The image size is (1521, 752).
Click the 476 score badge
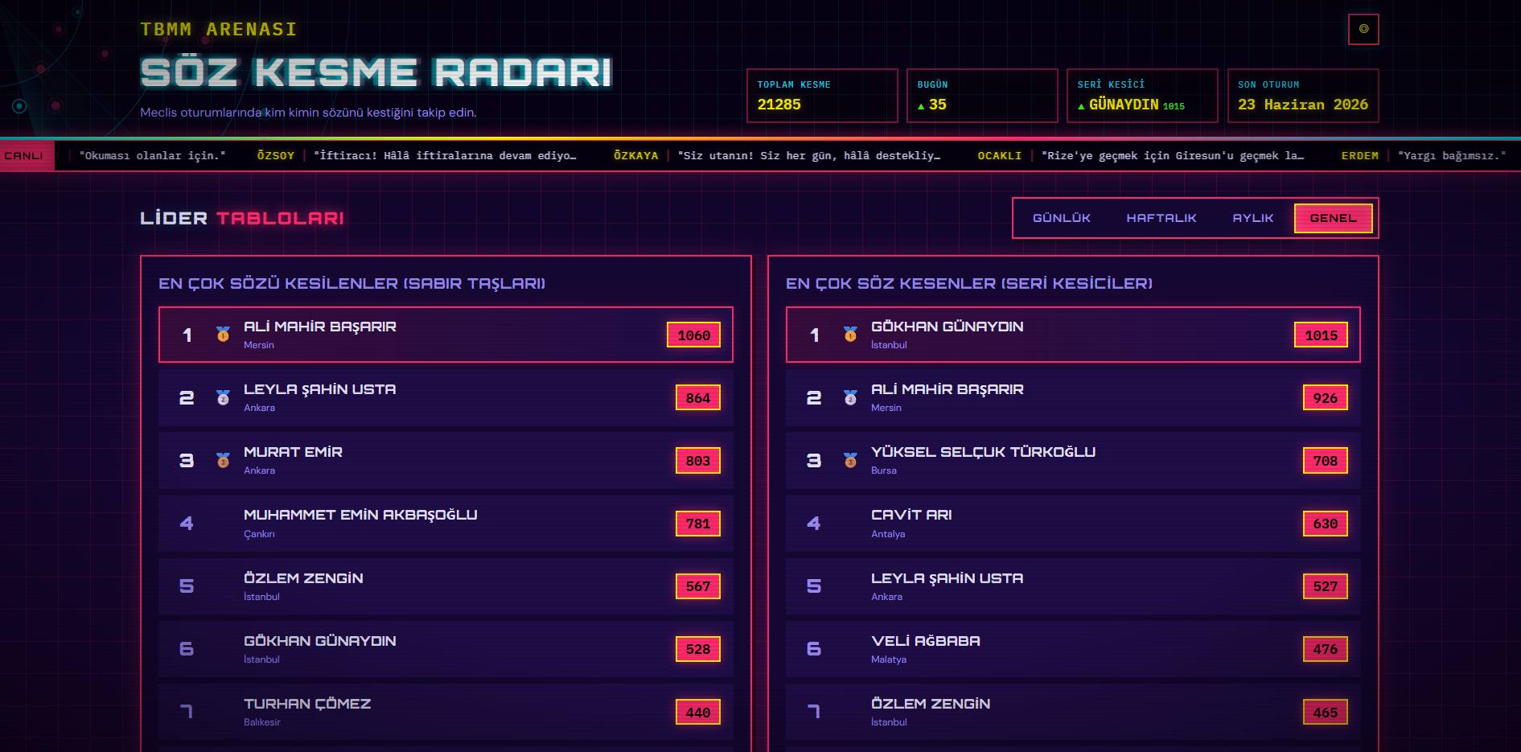click(x=1325, y=649)
